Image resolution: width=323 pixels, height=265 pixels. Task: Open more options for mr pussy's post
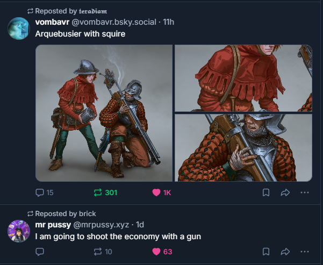(305, 251)
